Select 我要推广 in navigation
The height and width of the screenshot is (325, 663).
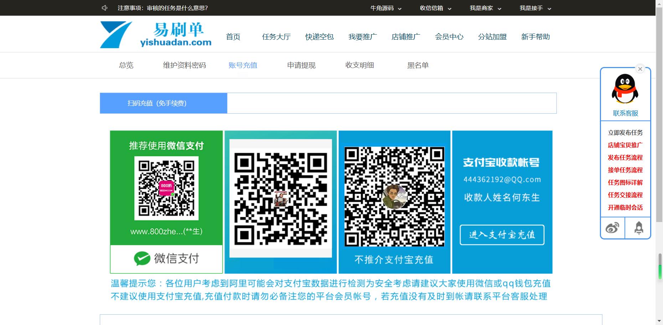coord(363,37)
